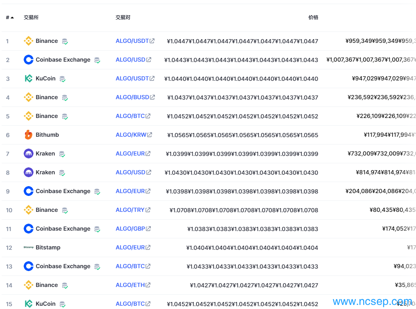Click the 价格 column header
416x309 pixels.
(313, 18)
